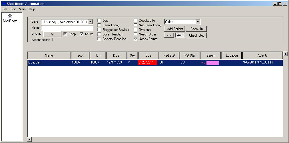Click the Check In button
This screenshot has width=289, height=143.
point(196,29)
